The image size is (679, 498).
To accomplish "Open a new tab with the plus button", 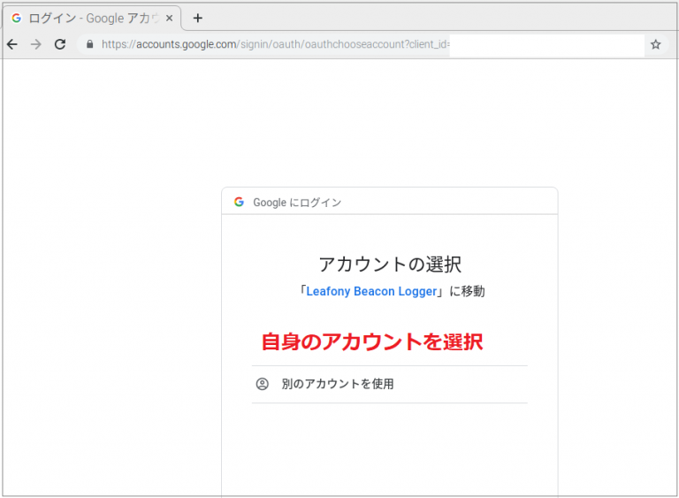I will pyautogui.click(x=197, y=19).
